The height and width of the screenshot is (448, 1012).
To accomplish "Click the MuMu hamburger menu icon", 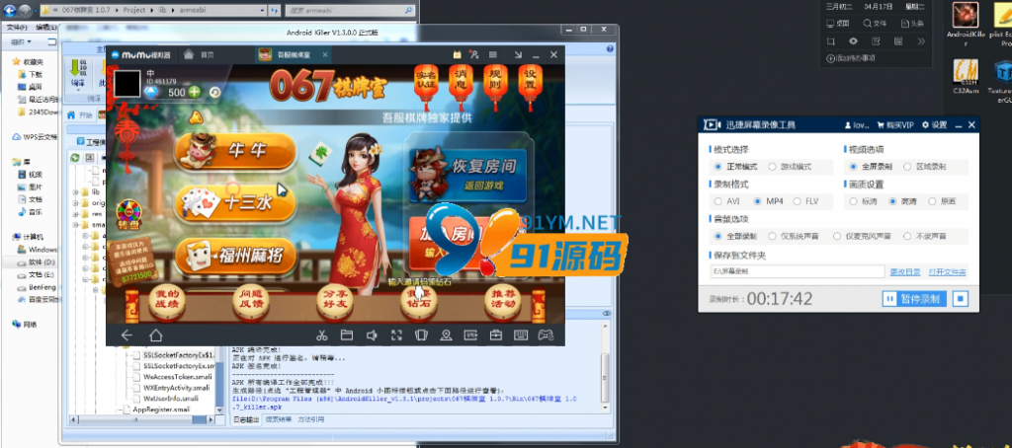I will pos(493,55).
